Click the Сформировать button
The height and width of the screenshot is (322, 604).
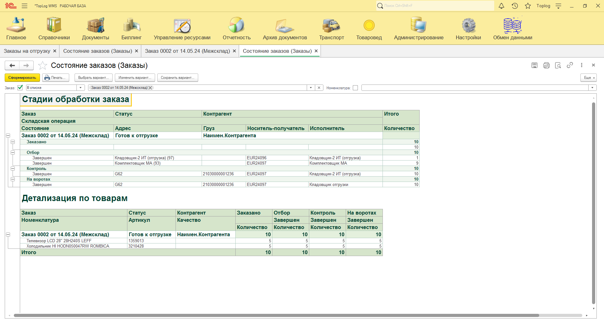coord(22,78)
